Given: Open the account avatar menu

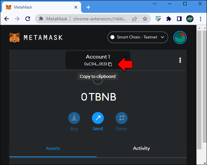Looking at the screenshot, I should pos(180,37).
